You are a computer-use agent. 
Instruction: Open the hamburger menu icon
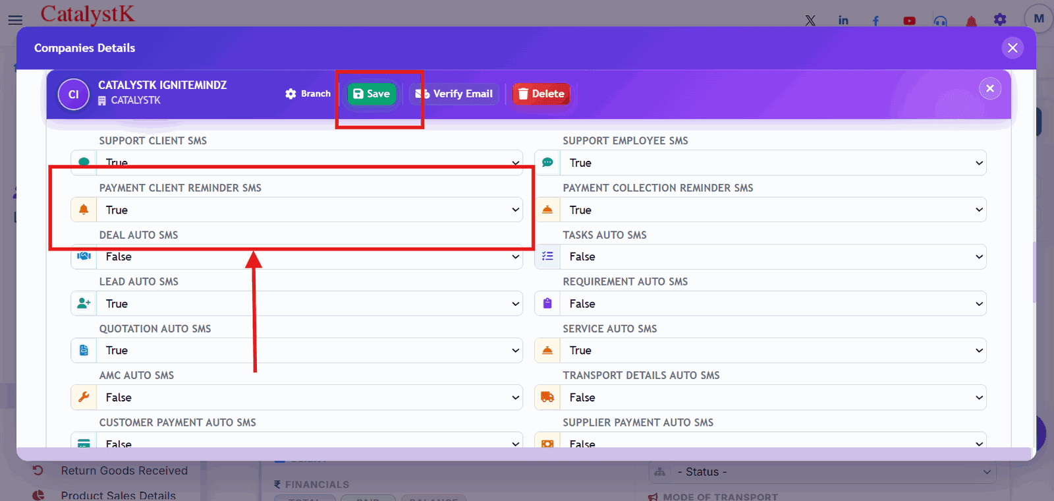click(x=15, y=20)
